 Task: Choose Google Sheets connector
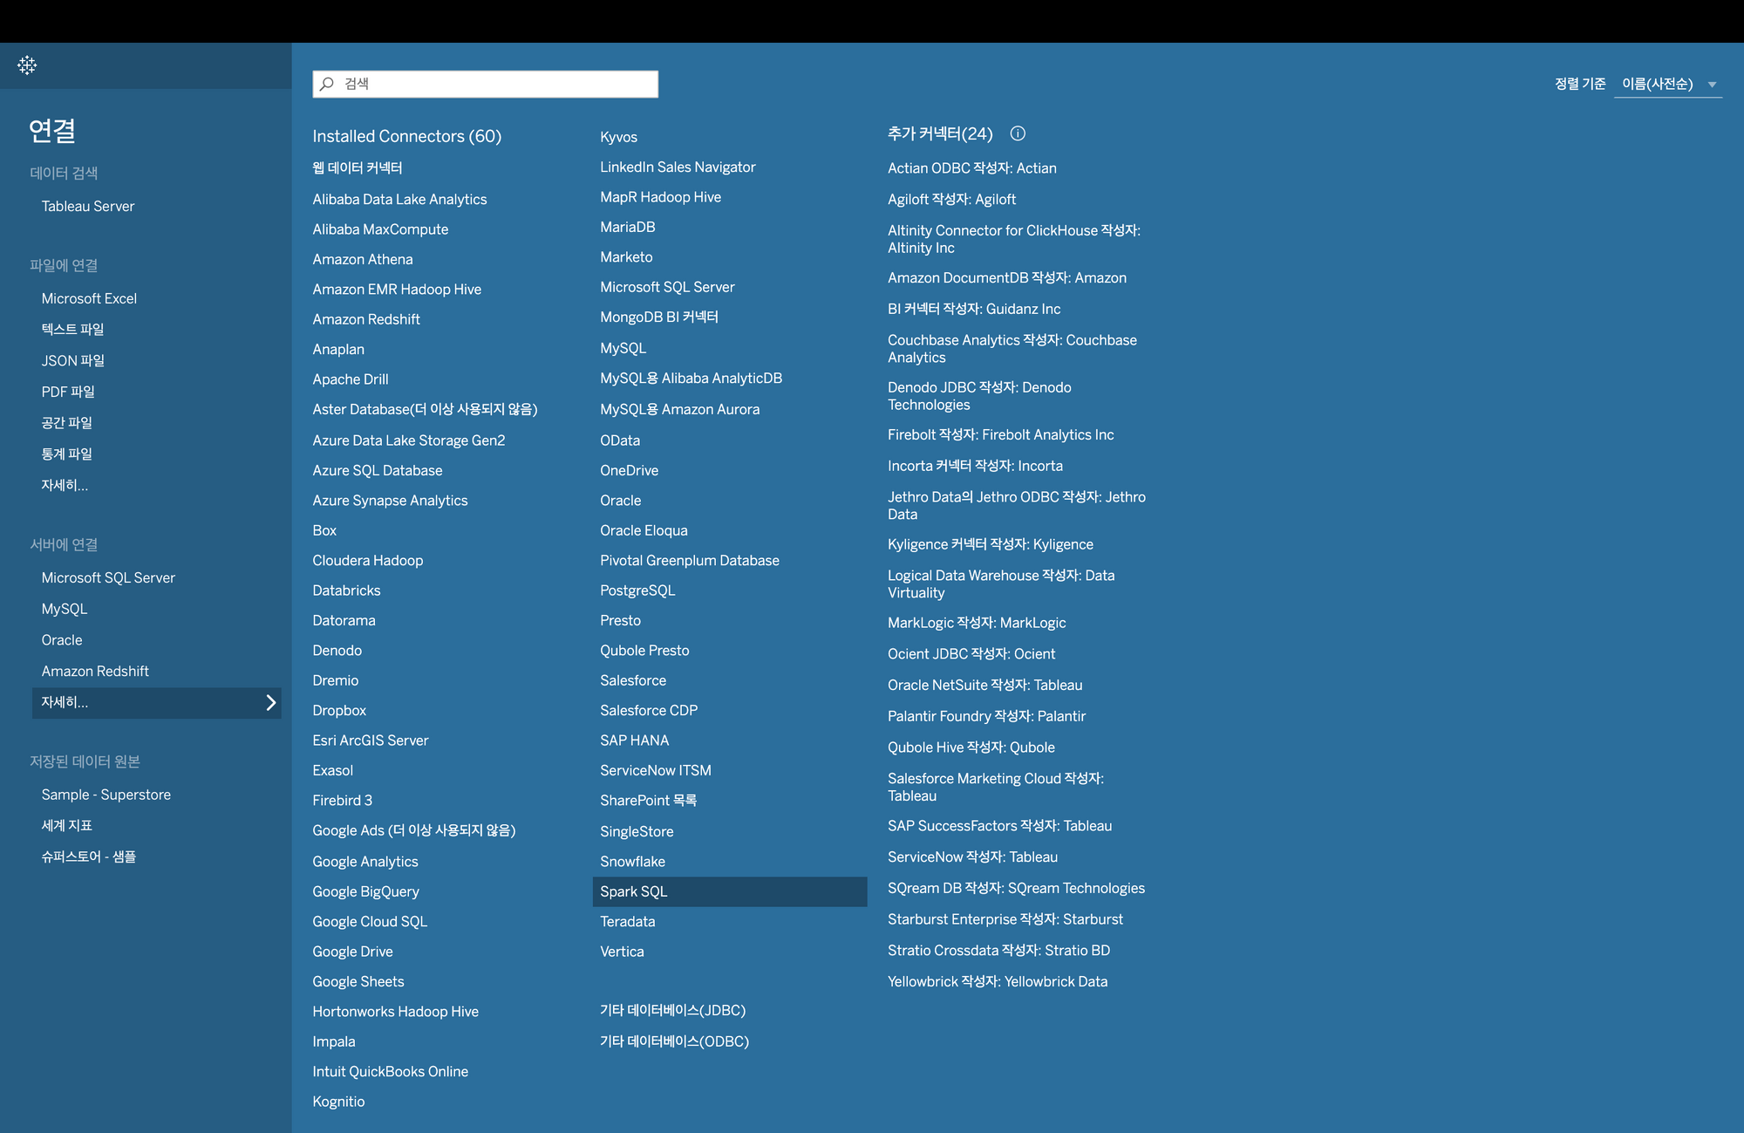pyautogui.click(x=358, y=982)
